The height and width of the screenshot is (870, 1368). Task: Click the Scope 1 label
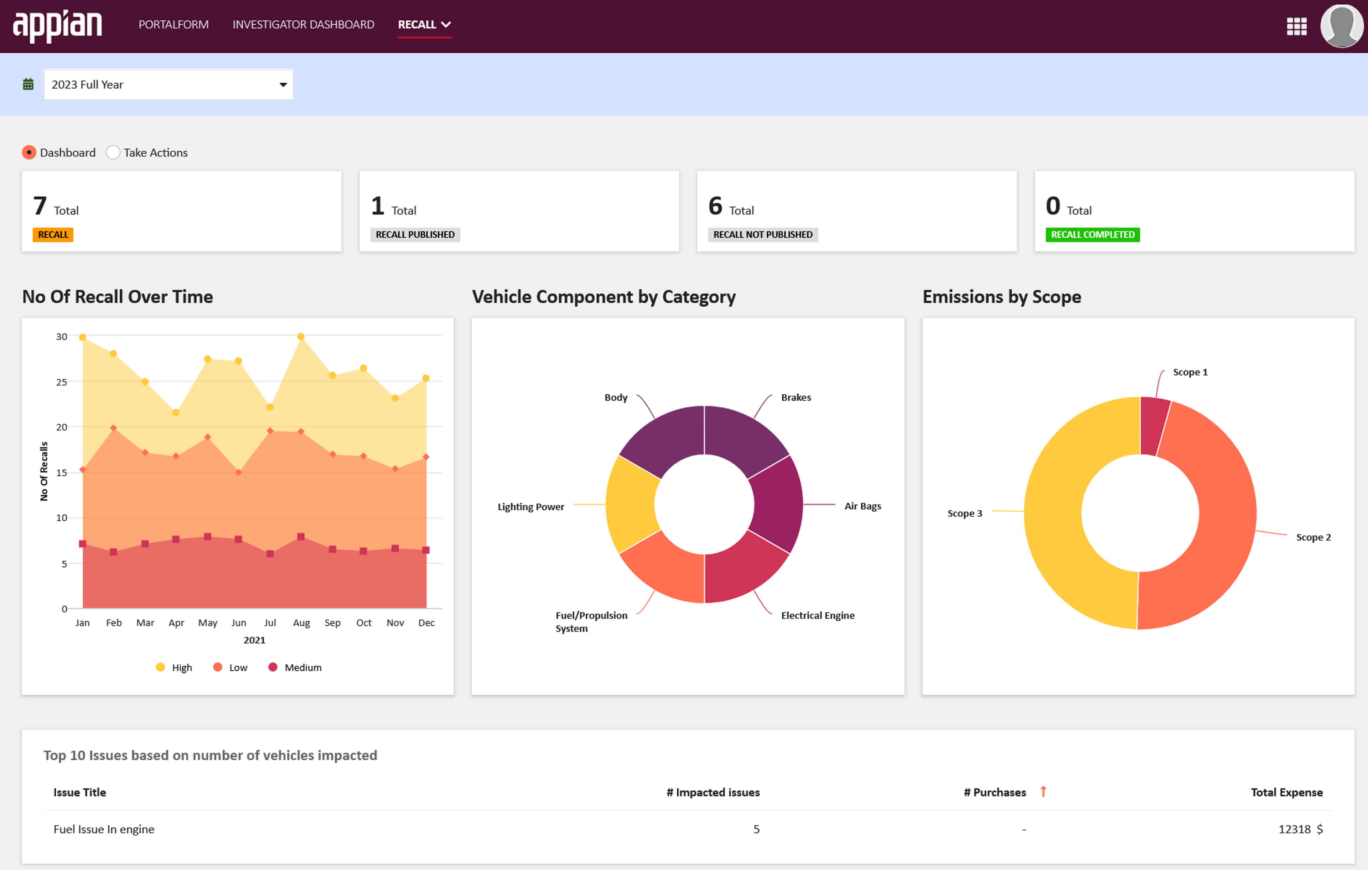point(1190,372)
